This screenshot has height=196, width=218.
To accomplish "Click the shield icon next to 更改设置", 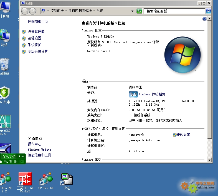I will pyautogui.click(x=174, y=135).
